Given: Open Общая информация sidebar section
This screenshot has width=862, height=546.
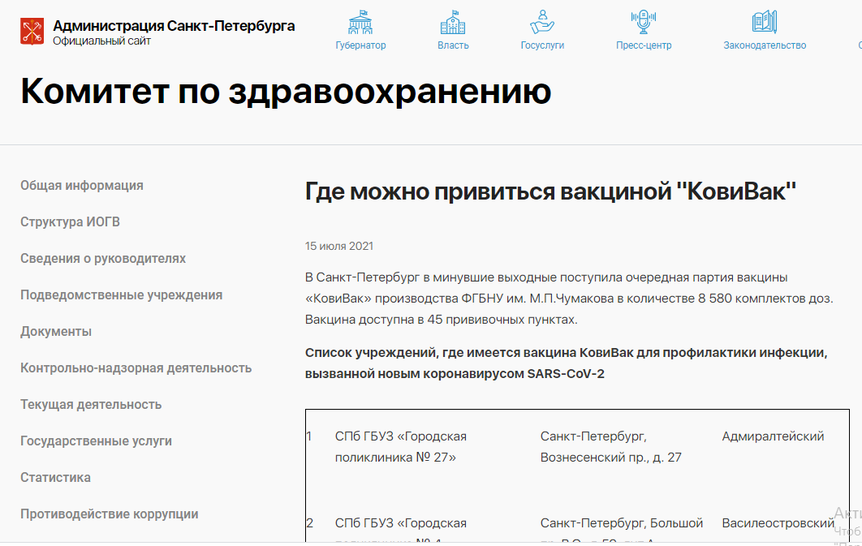Looking at the screenshot, I should pyautogui.click(x=82, y=186).
